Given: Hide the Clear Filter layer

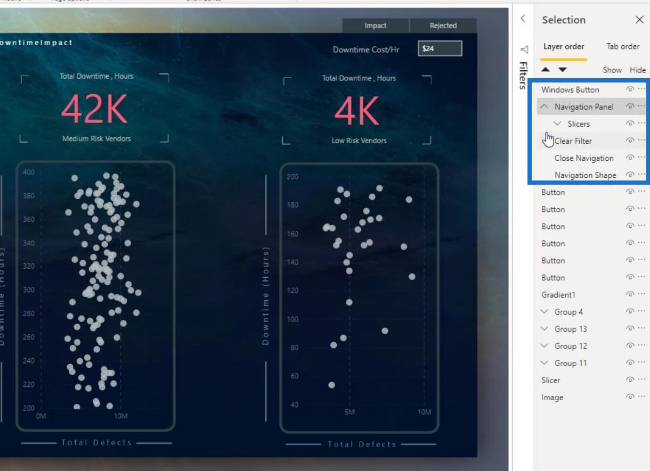Looking at the screenshot, I should (x=630, y=141).
